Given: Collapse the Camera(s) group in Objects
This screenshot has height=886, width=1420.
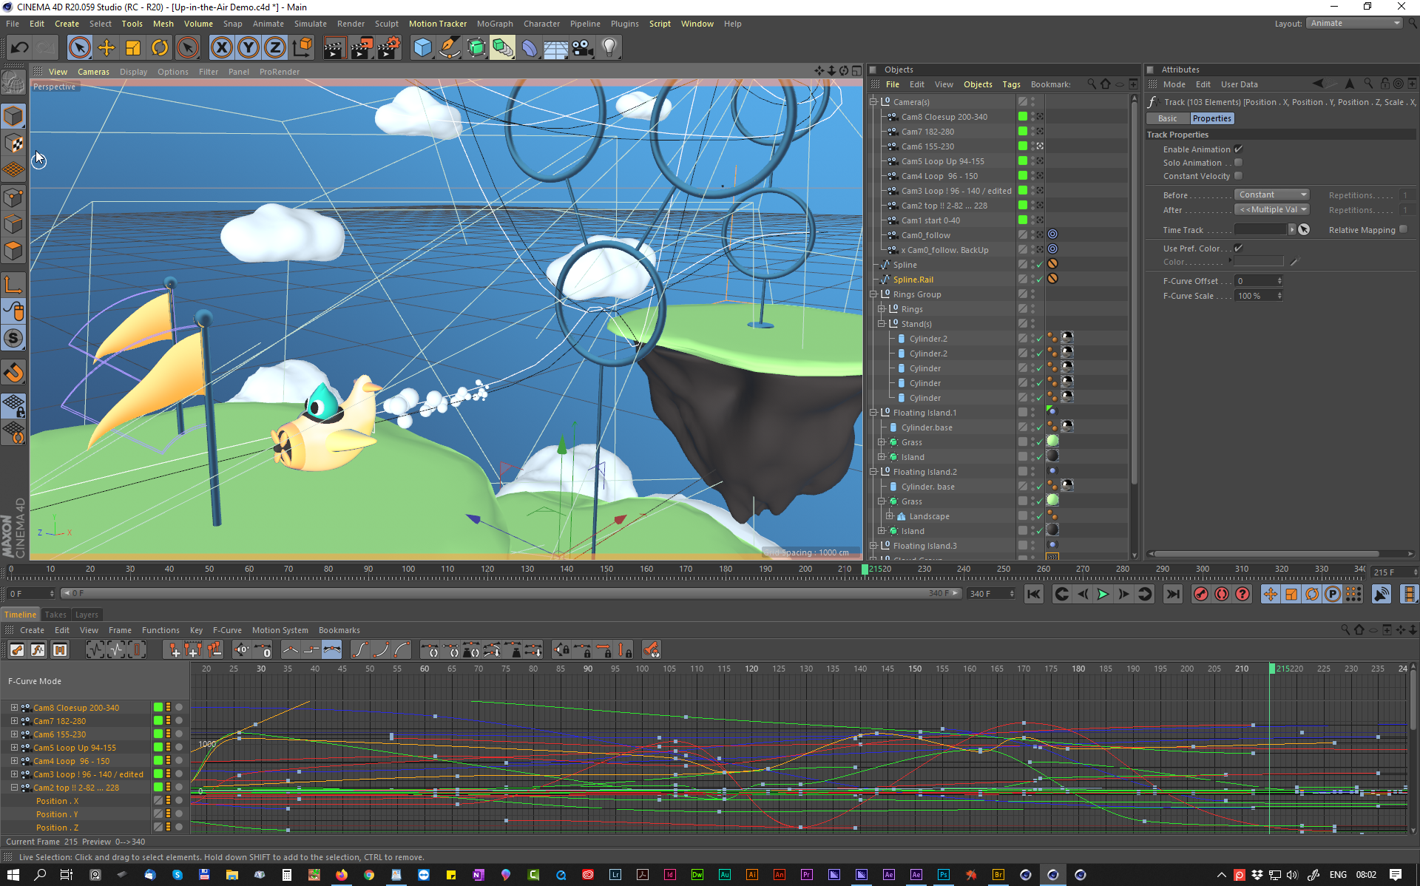Looking at the screenshot, I should [x=873, y=102].
